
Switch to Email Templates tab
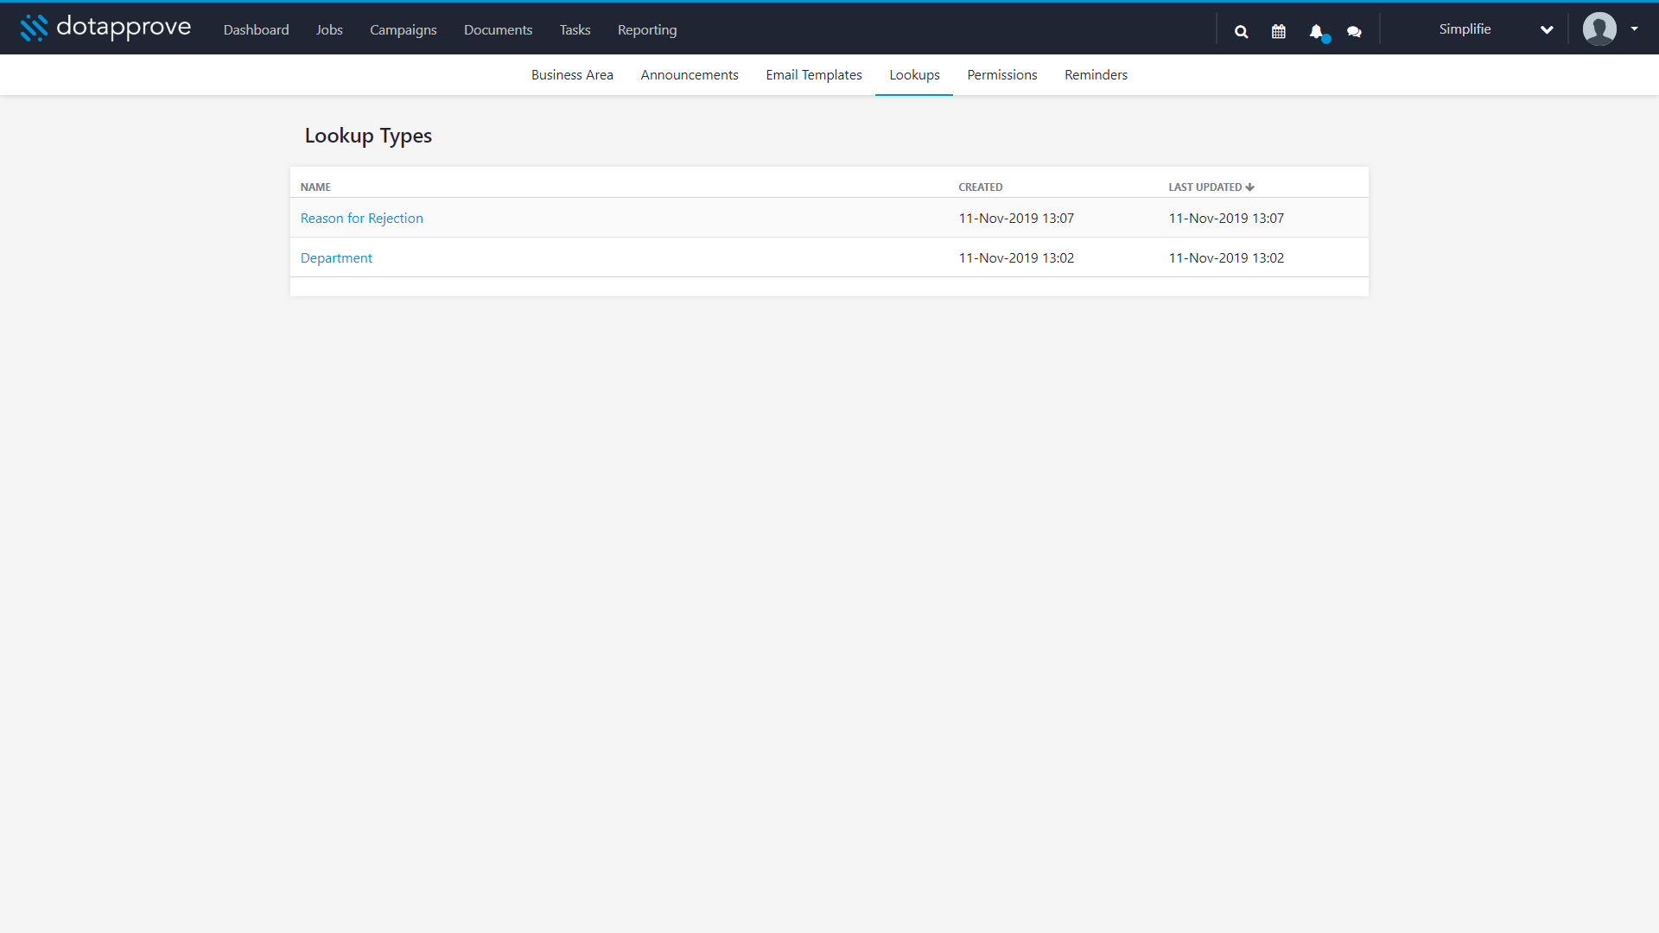[x=813, y=74]
